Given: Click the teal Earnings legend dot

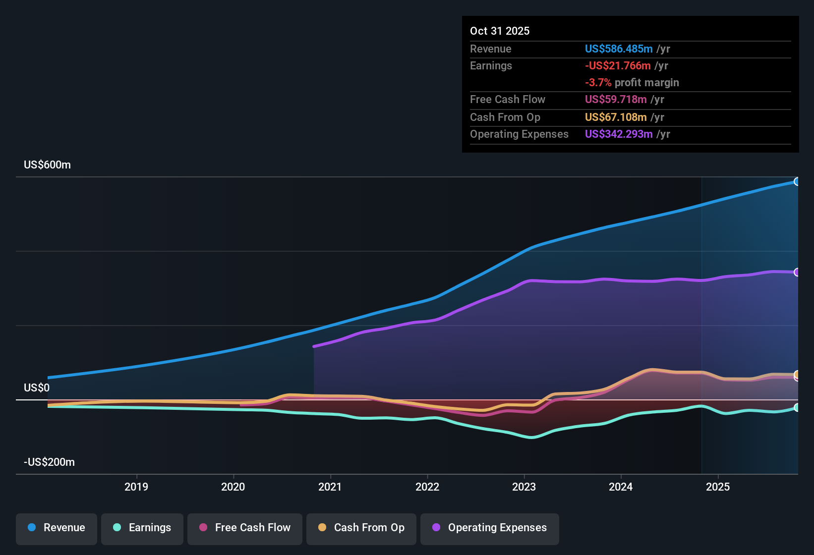Looking at the screenshot, I should pos(116,528).
